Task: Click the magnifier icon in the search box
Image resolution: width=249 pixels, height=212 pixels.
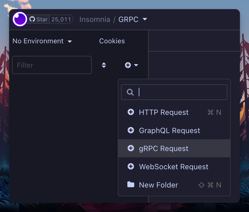Action: pyautogui.click(x=130, y=92)
